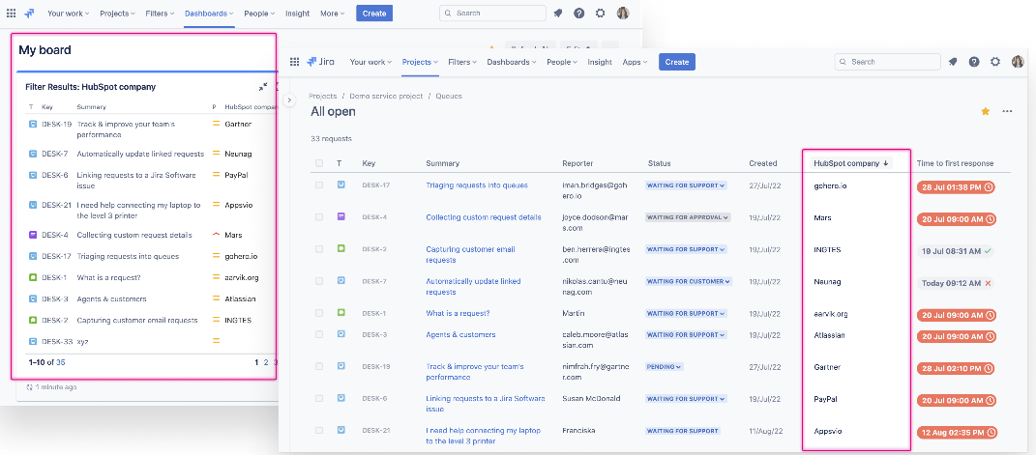1036x455 pixels.
Task: Click issue type icon of DESK-1 on My board
Action: (32, 277)
